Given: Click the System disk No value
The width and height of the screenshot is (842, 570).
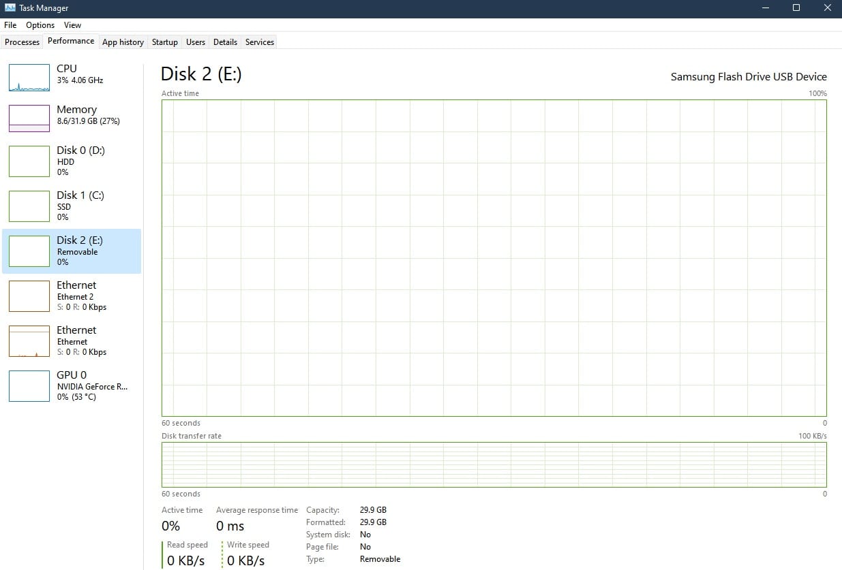Looking at the screenshot, I should click(x=365, y=535).
